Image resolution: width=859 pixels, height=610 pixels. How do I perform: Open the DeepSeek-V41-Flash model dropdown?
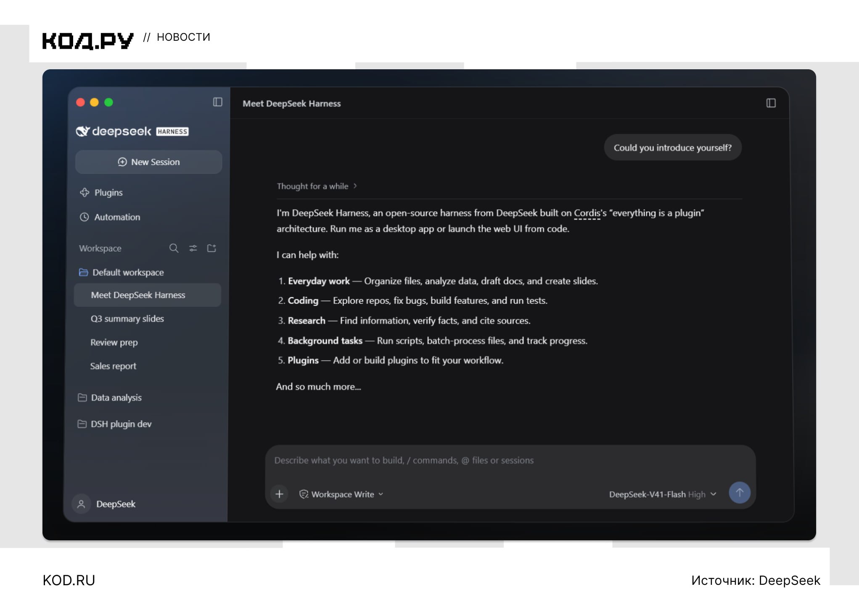tap(663, 494)
